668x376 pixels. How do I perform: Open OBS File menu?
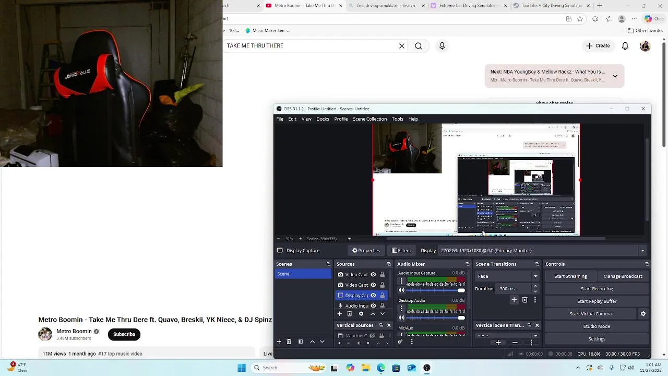click(x=280, y=119)
